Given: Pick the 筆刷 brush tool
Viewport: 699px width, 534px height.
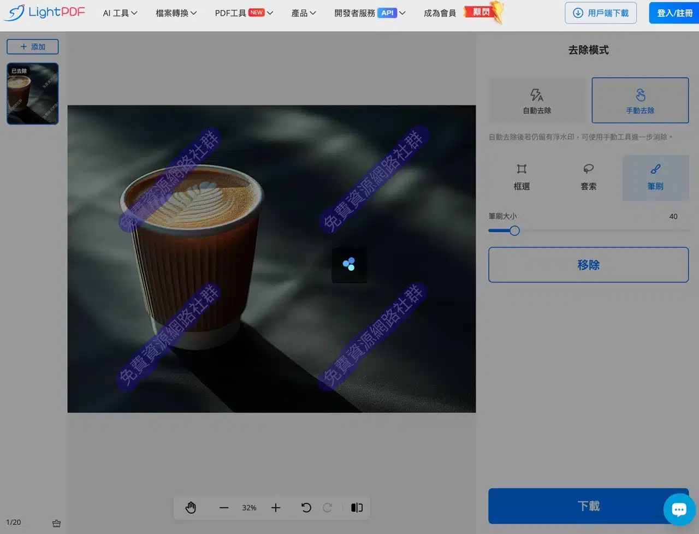Looking at the screenshot, I should tap(655, 177).
